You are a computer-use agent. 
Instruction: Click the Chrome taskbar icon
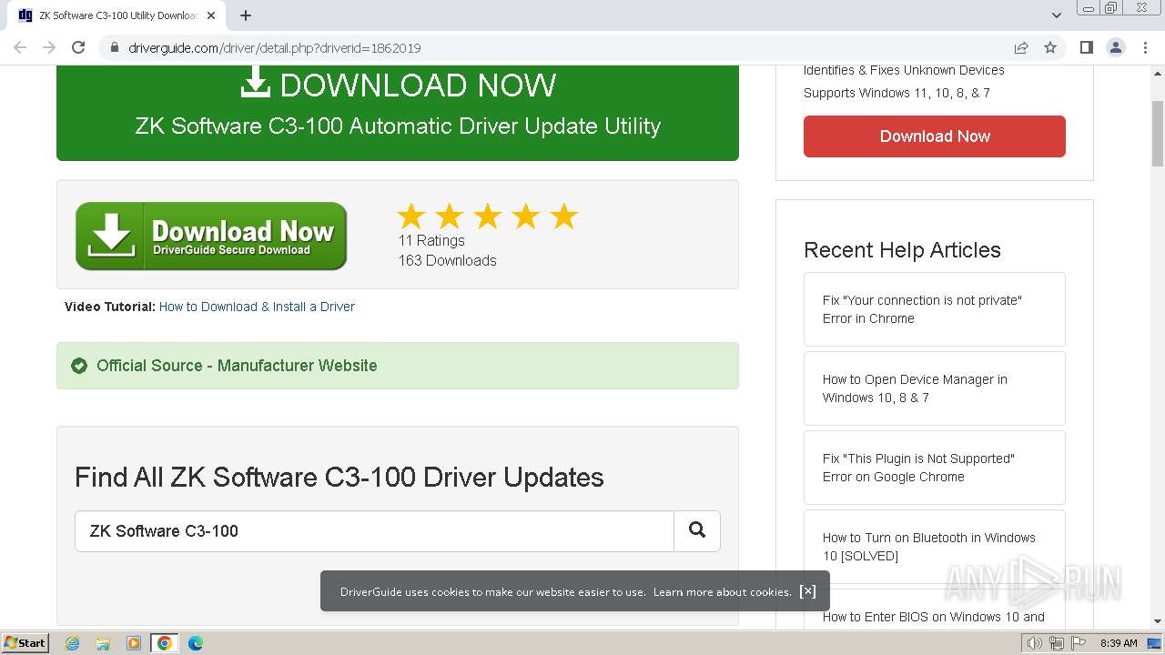click(165, 643)
